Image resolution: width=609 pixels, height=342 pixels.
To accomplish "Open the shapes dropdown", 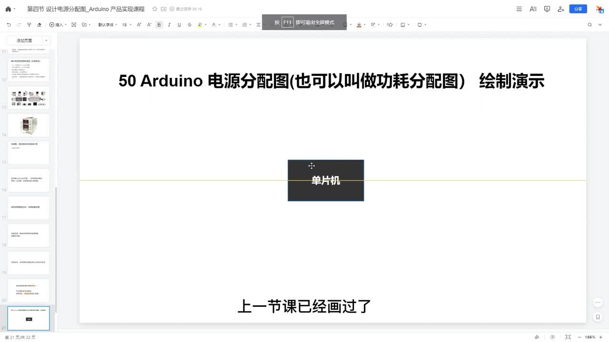I will pos(86,25).
